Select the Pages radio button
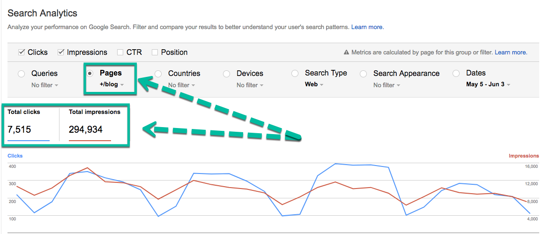This screenshot has height=234, width=550. point(89,74)
